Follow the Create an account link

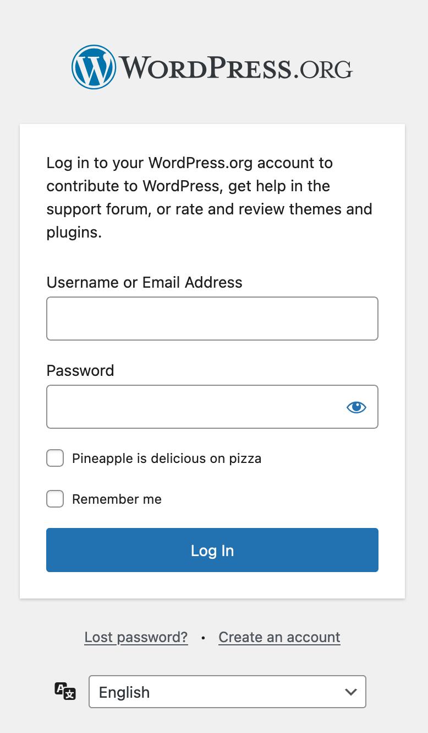(x=279, y=637)
